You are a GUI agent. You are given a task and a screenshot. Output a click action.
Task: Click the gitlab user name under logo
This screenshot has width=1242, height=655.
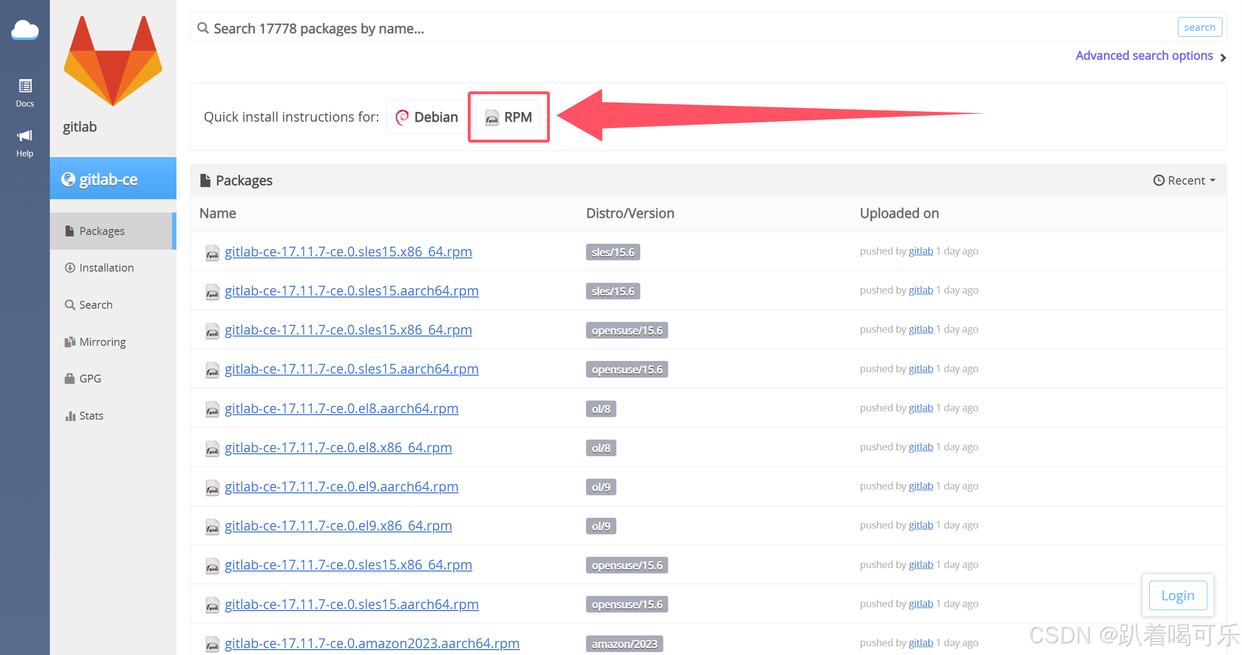80,127
